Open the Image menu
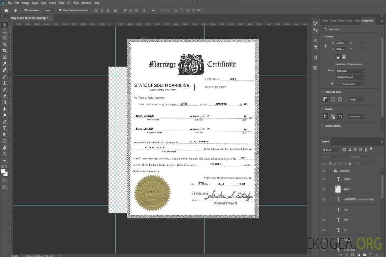This screenshot has height=257, width=386. 25,3
